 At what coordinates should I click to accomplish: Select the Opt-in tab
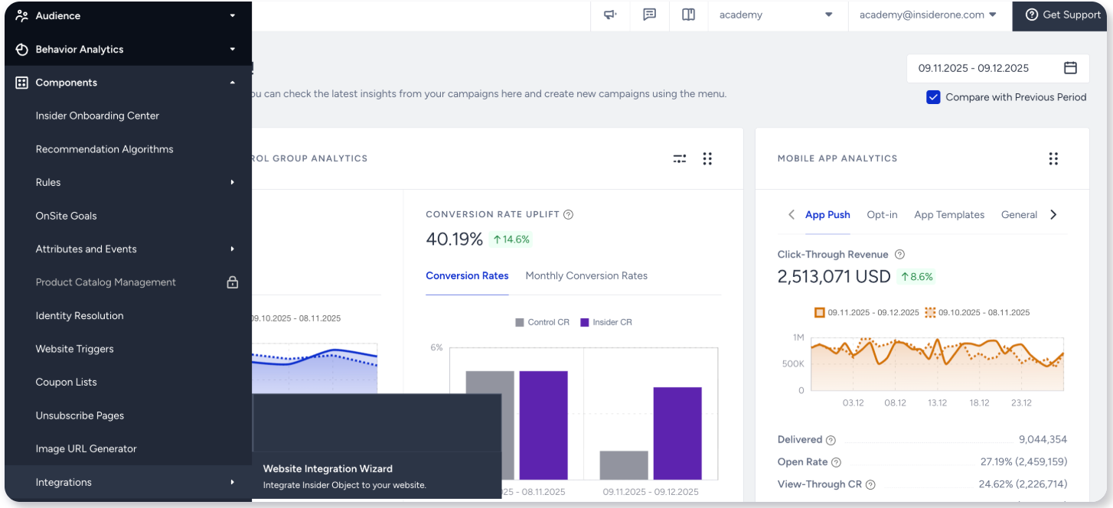pos(882,215)
